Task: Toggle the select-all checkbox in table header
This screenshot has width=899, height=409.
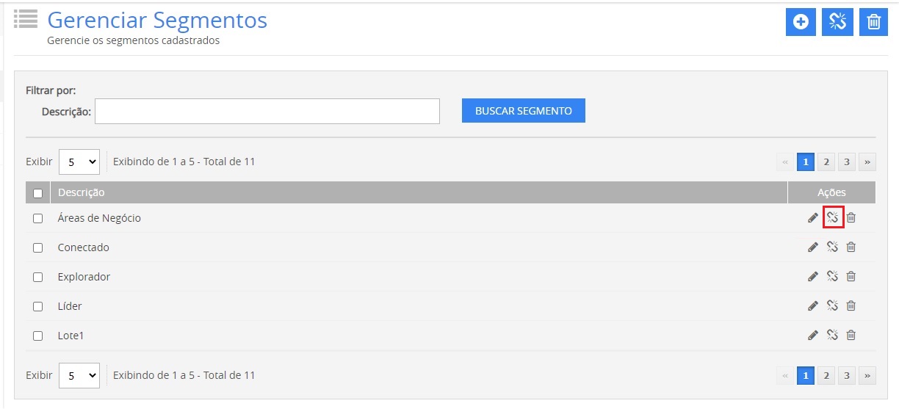Action: [38, 193]
